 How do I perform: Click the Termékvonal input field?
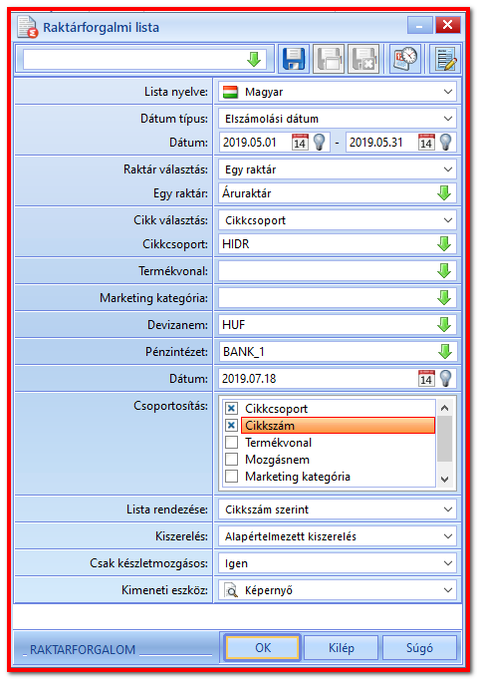[329, 271]
